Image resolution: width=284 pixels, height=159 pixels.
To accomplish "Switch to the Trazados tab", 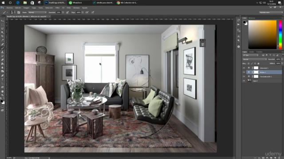I will 259,52.
